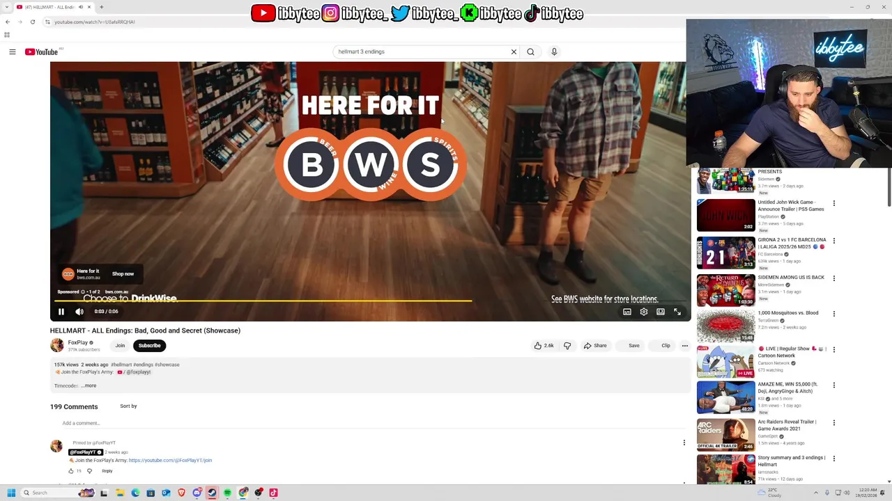The height and width of the screenshot is (501, 892).
Task: Open options for AMAZE ME video
Action: tap(834, 386)
